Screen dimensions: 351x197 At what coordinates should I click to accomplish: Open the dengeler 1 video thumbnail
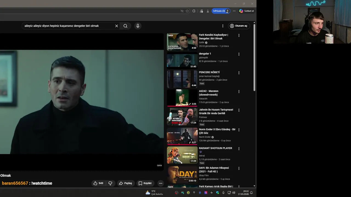[x=182, y=61]
